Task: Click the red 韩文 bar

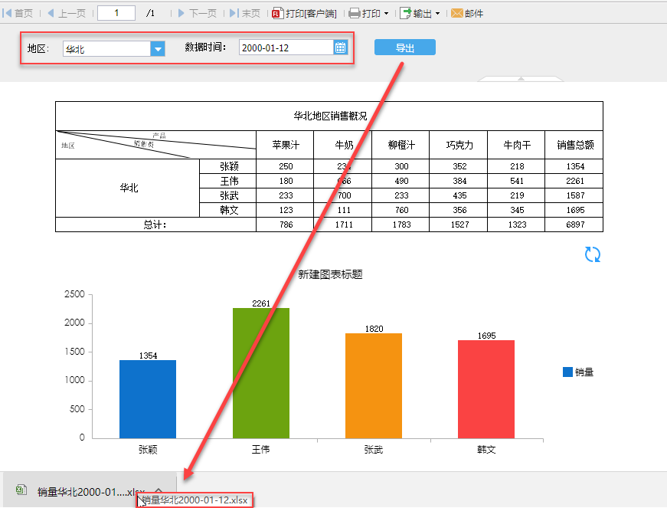Action: pos(486,389)
